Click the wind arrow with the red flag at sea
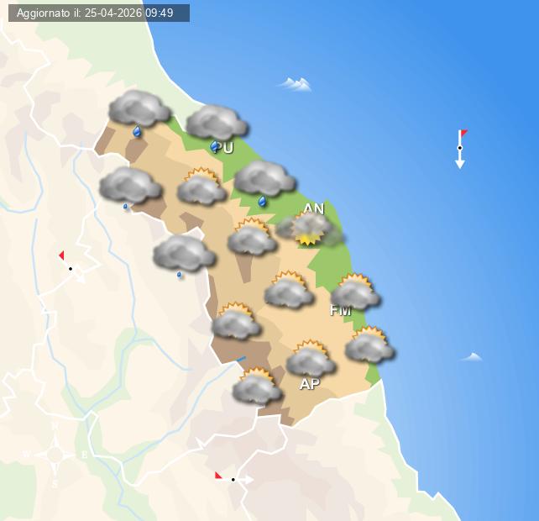Screen dimensions: 539x521 click(x=461, y=149)
